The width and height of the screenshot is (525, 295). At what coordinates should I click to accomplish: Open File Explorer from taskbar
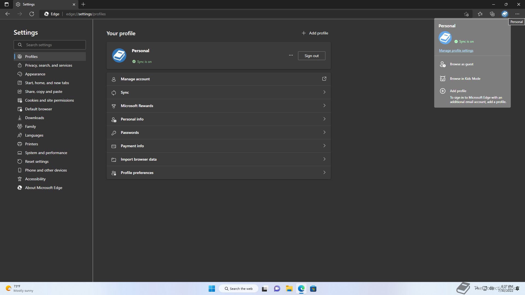[289, 289]
